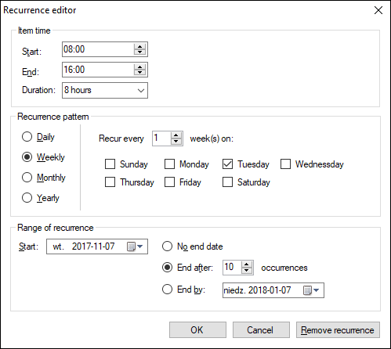Decrease the Recur every weeks value
This screenshot has height=349, width=391.
point(176,141)
